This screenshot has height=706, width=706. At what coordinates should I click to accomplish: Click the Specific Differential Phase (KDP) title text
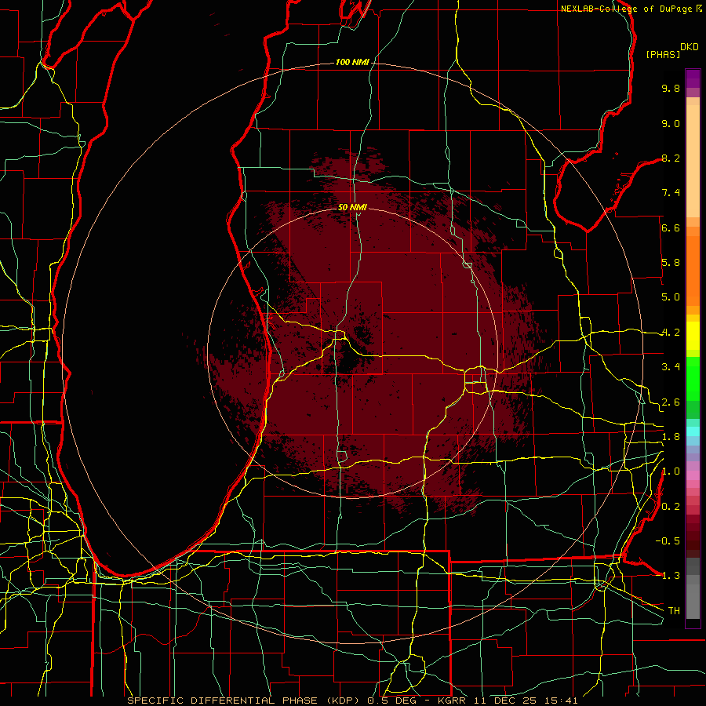[x=245, y=701]
